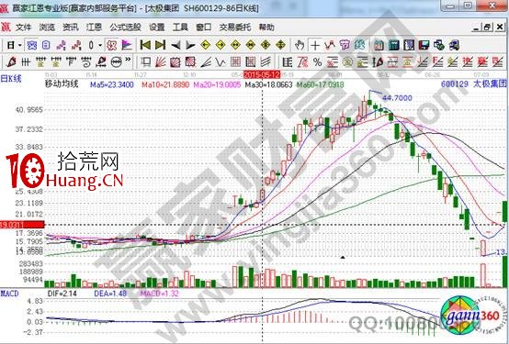Expand the dropdown arrow beside the 0 icon
The width and height of the screenshot is (509, 344).
[x=100, y=45]
